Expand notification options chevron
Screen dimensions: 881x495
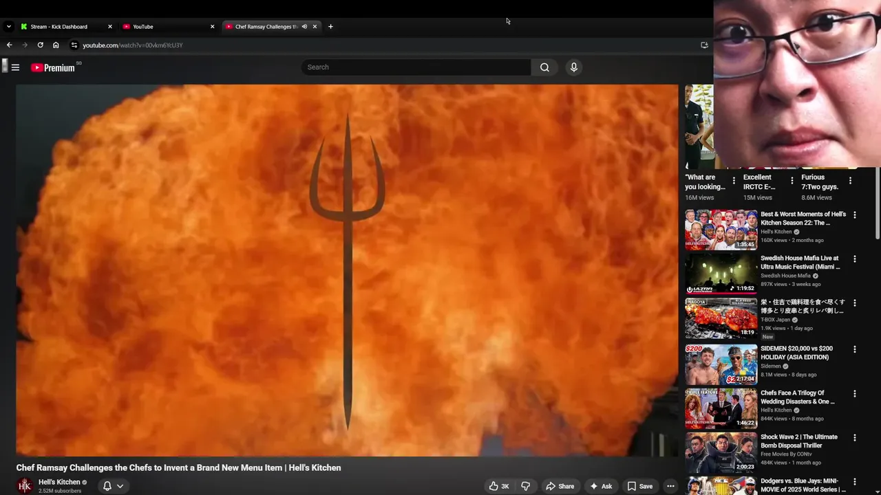tap(120, 486)
